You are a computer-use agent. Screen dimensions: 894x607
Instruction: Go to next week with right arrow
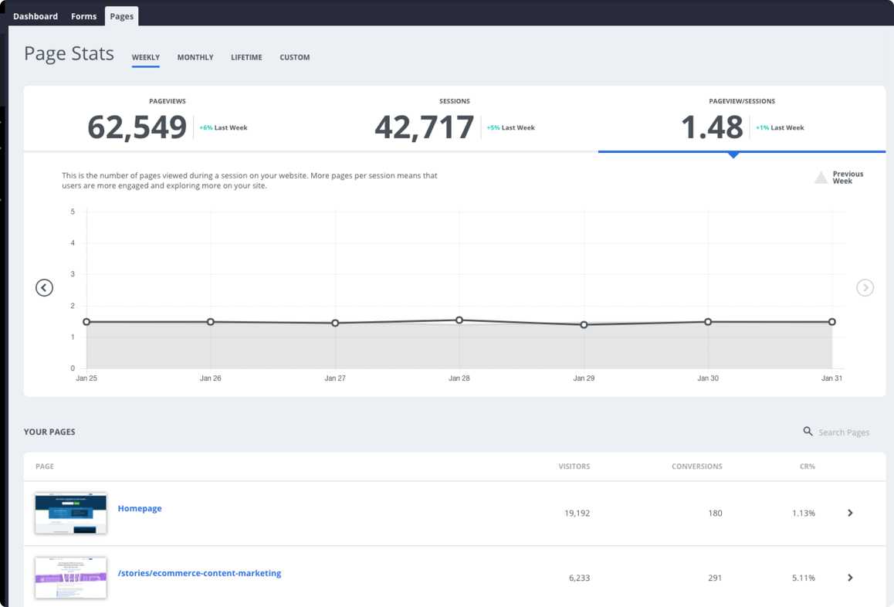coord(865,287)
